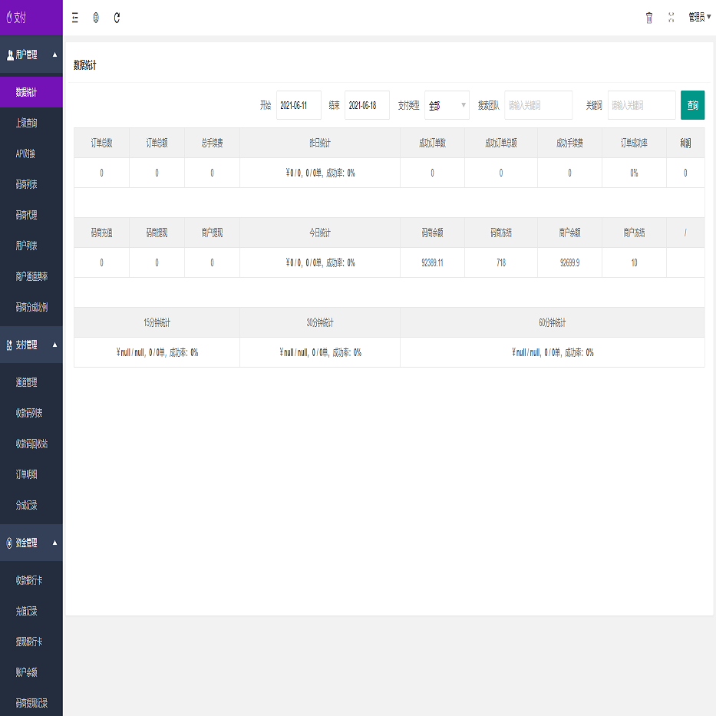
Task: Open the API对接 sidebar link
Action: (26, 153)
